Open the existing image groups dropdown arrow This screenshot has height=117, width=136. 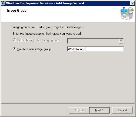(121, 41)
